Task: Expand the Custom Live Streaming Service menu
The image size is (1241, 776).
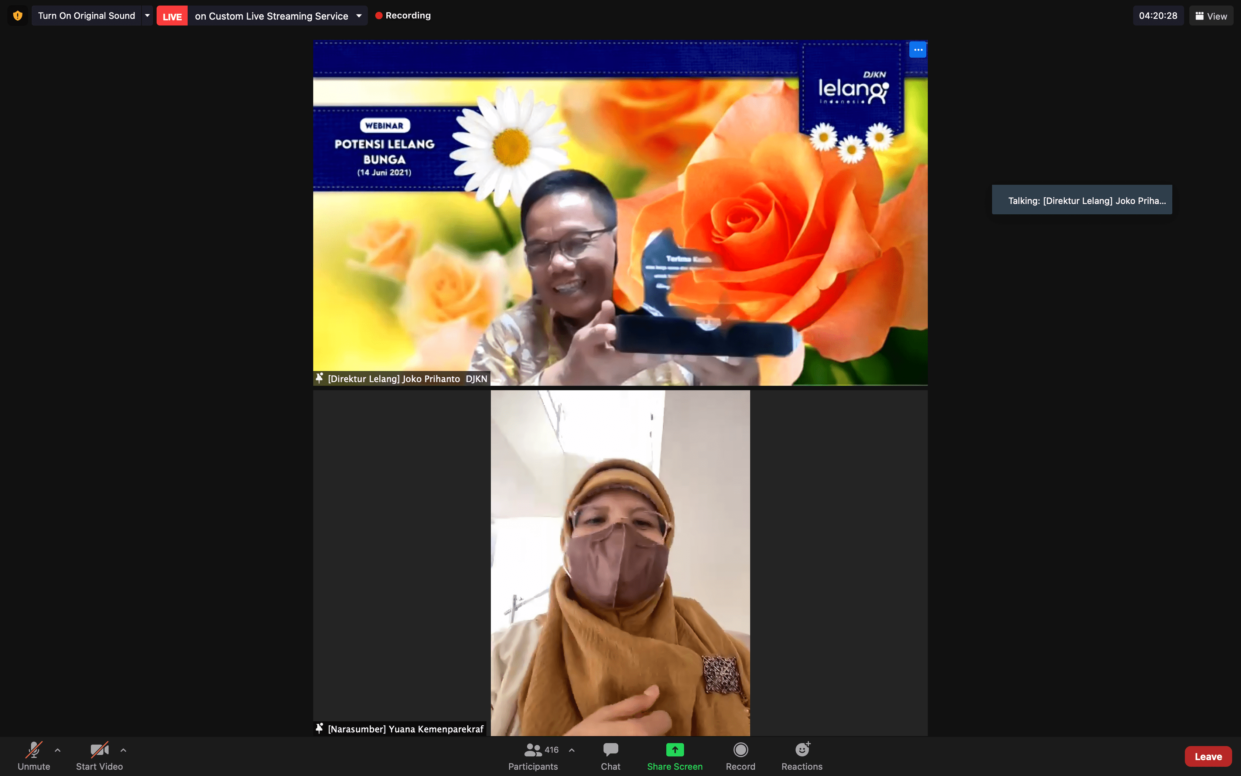Action: (359, 16)
